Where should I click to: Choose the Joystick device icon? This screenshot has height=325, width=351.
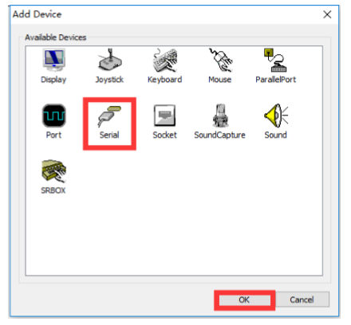point(110,60)
